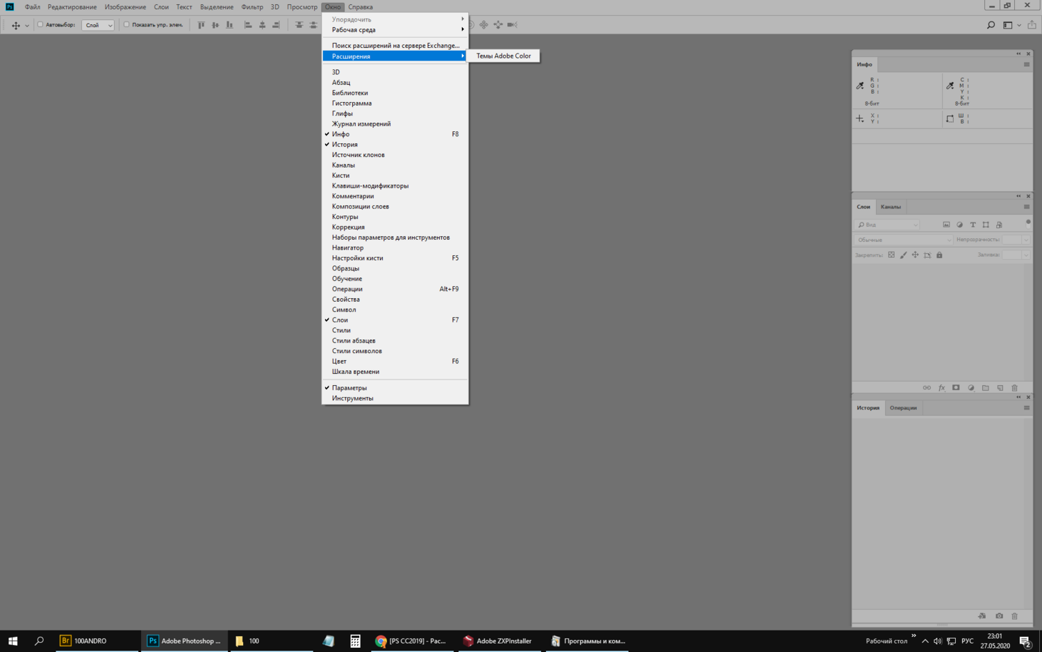Open the History panel flyout menu
This screenshot has width=1042, height=652.
point(1027,408)
